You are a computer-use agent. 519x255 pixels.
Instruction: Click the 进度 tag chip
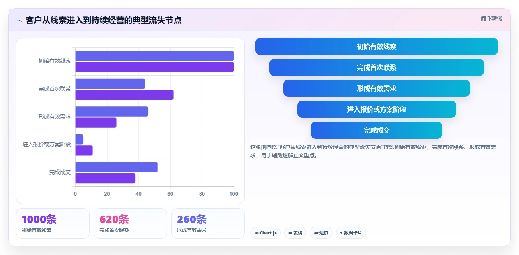(x=321, y=233)
